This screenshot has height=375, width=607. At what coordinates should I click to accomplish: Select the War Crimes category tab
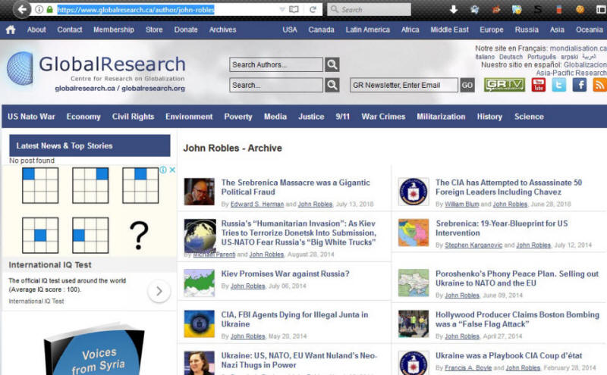(x=383, y=117)
